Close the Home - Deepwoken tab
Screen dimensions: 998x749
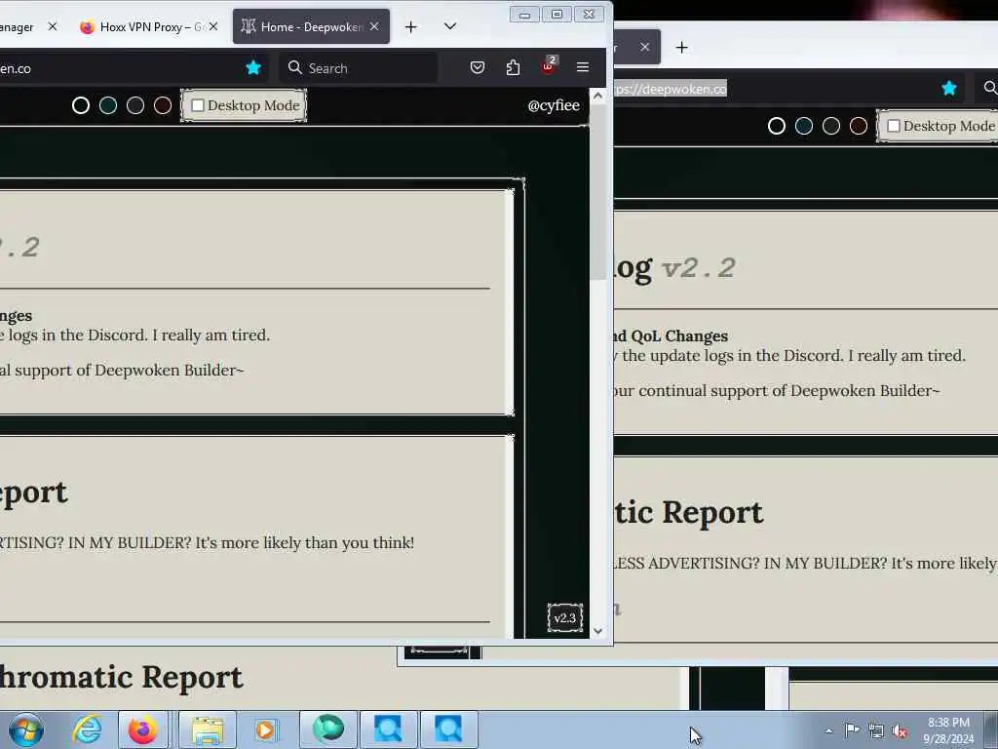[374, 26]
